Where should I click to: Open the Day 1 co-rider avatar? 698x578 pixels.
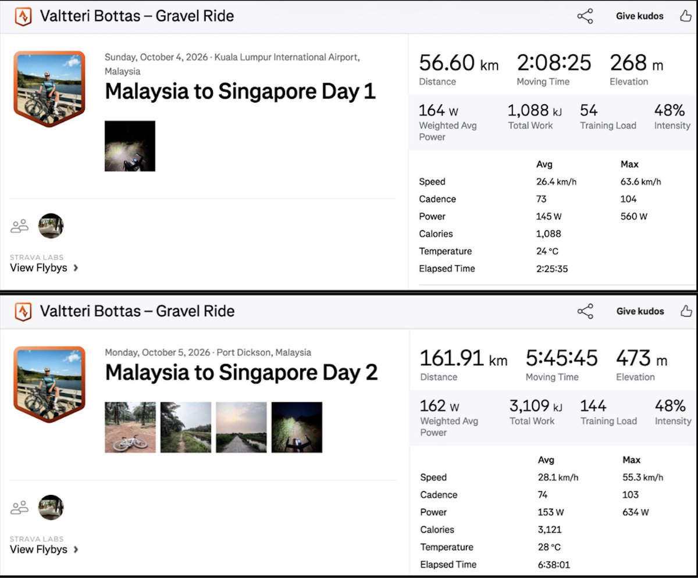(x=51, y=226)
